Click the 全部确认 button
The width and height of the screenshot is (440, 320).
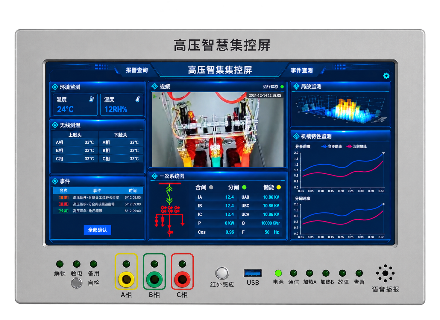(x=97, y=230)
